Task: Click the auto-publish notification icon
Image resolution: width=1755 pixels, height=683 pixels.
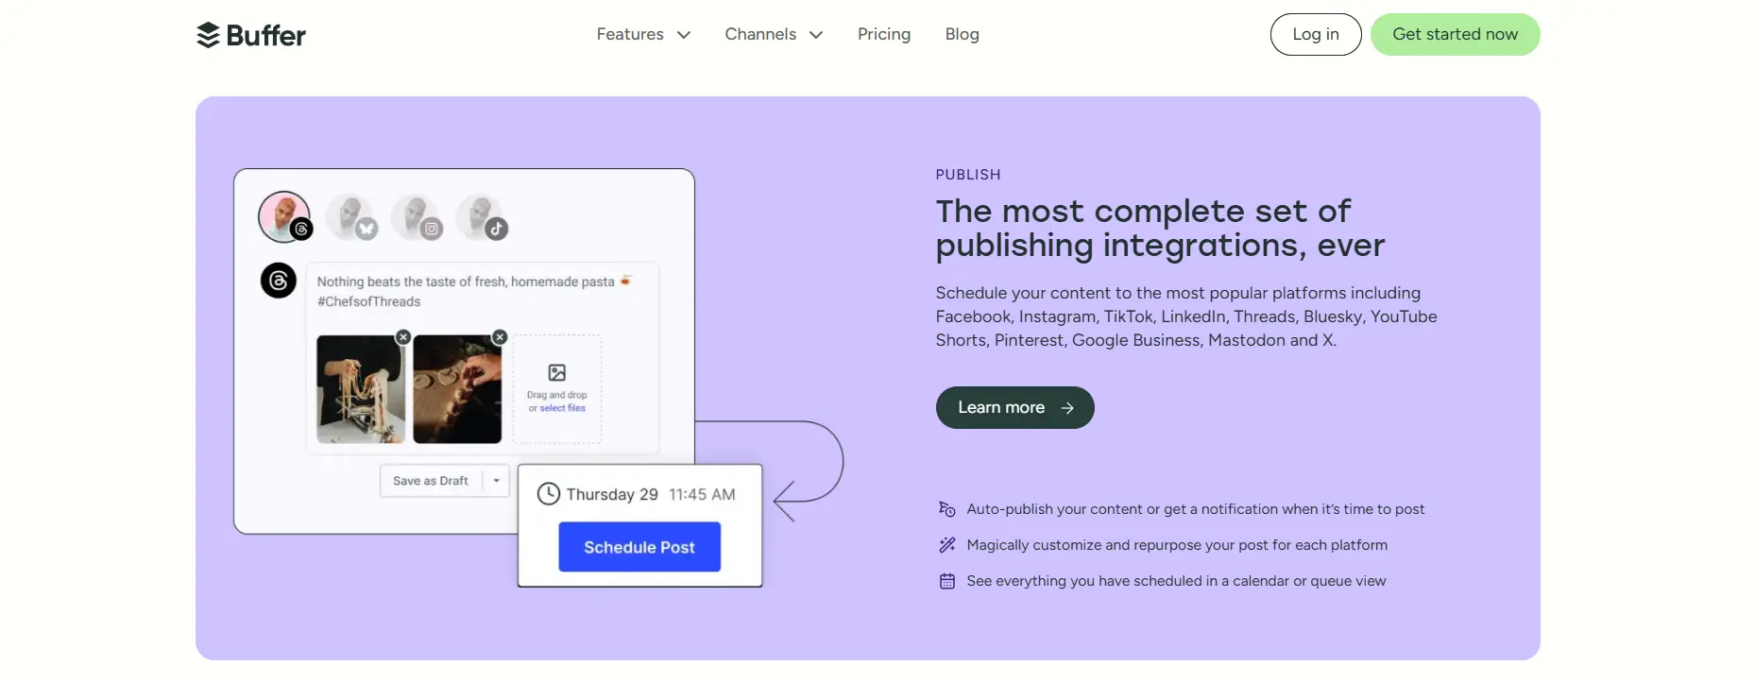Action: coord(946,509)
